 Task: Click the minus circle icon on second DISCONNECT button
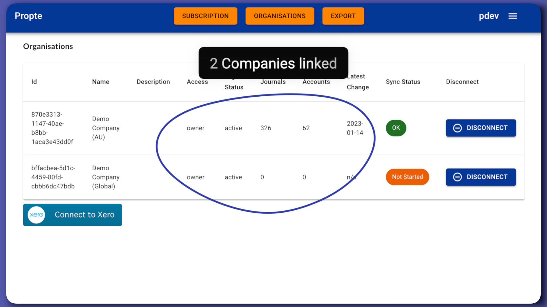click(x=458, y=177)
